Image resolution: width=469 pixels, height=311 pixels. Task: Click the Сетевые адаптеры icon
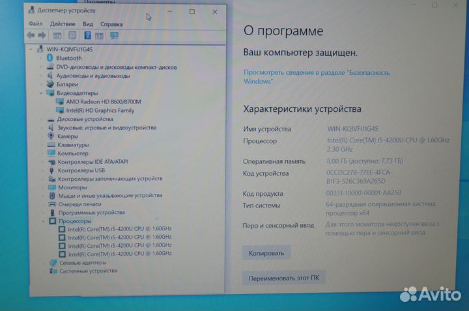[x=53, y=263]
